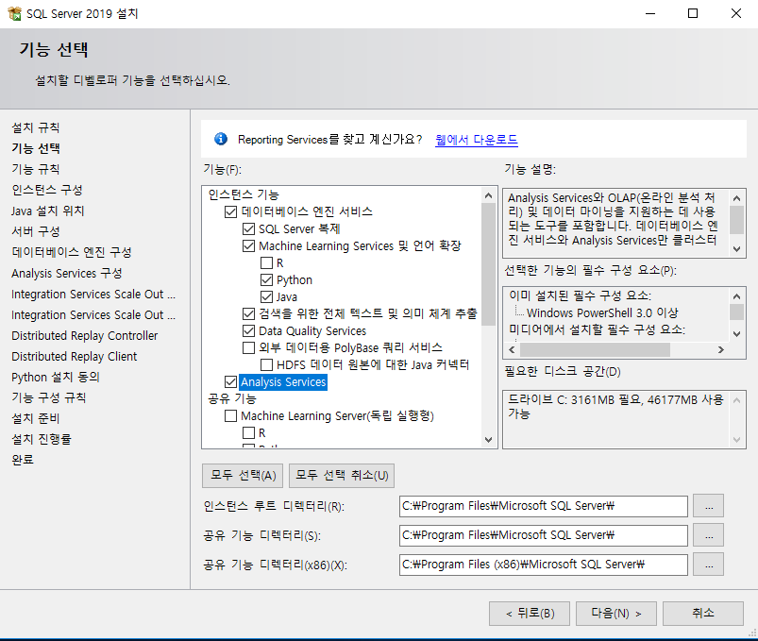Click the SQL Server setup title bar icon
The height and width of the screenshot is (641, 758).
click(14, 13)
